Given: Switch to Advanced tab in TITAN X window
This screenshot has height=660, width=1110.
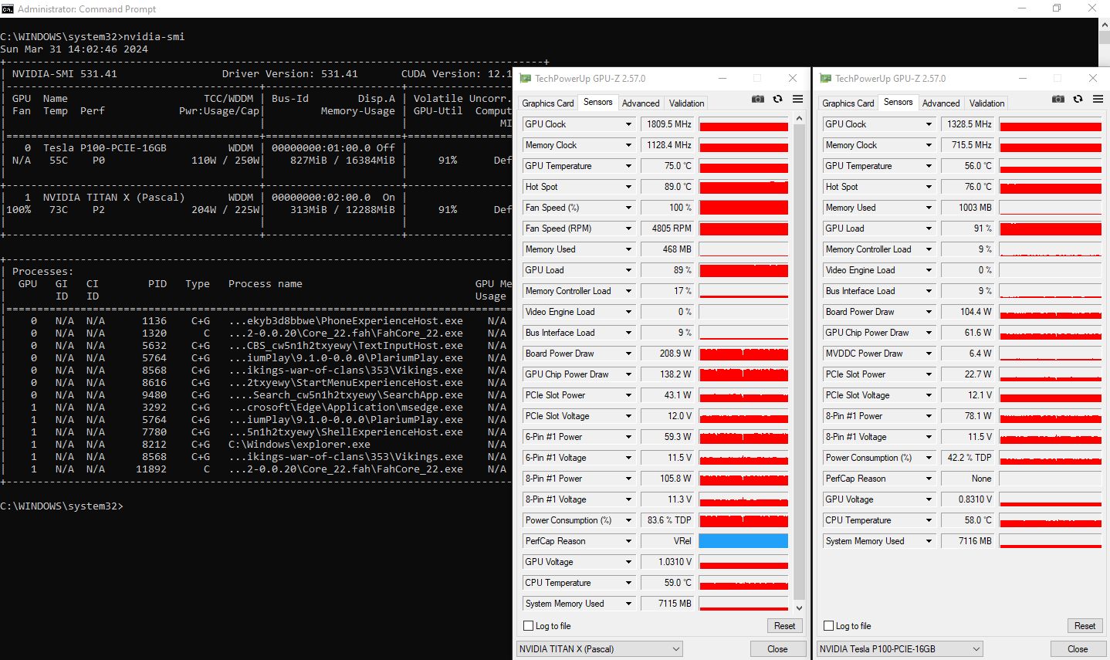Looking at the screenshot, I should [641, 103].
